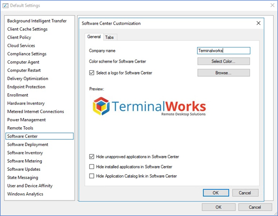The width and height of the screenshot is (278, 216).
Task: Open Endpoint Protection settings
Action: (26, 87)
